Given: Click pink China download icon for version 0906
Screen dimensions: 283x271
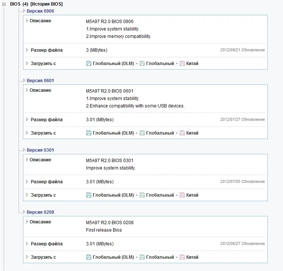Looking at the screenshot, I should click(182, 64).
